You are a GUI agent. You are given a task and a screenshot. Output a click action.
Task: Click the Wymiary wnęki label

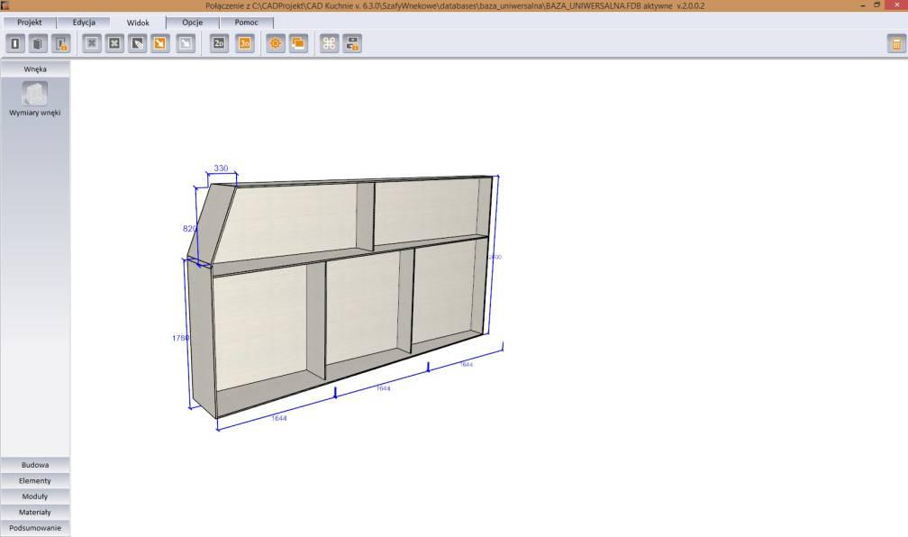click(x=35, y=113)
